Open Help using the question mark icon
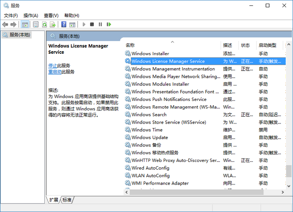This screenshot has width=293, height=212. pos(64,24)
